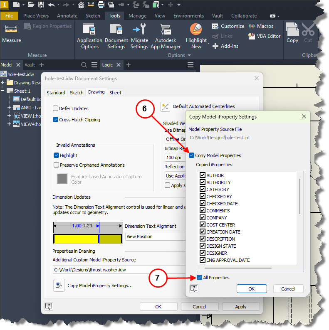Viewport: 329px width, 330px height.
Task: Open the File menu tab
Action: [9, 16]
